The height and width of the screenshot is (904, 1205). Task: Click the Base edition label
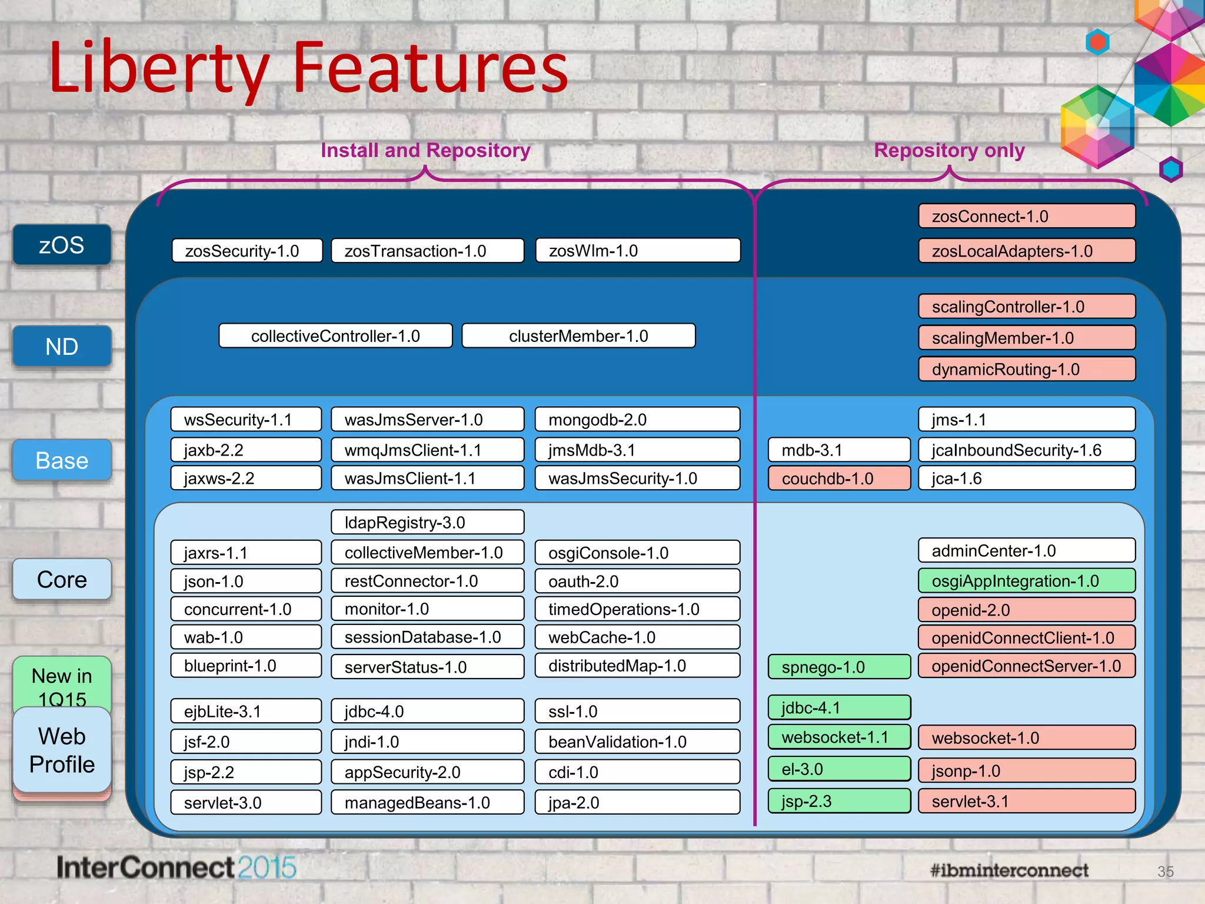(62, 460)
